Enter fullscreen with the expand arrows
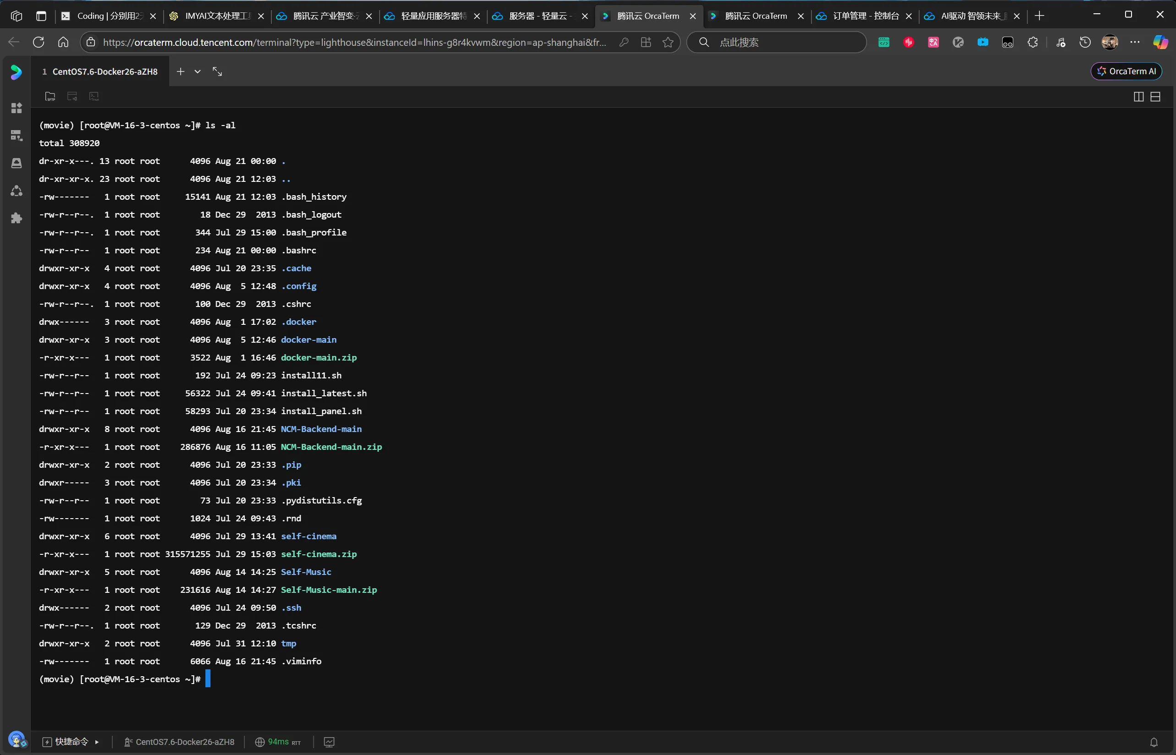1176x755 pixels. [217, 71]
